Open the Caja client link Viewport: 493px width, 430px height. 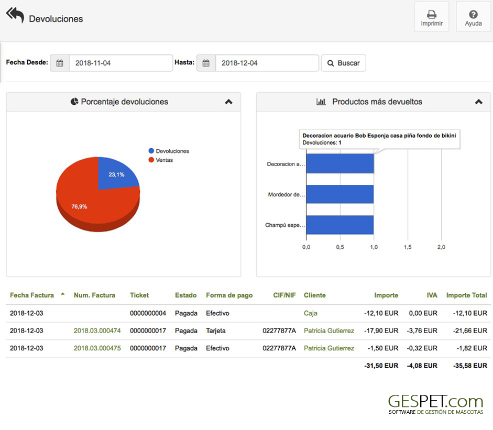(x=310, y=313)
